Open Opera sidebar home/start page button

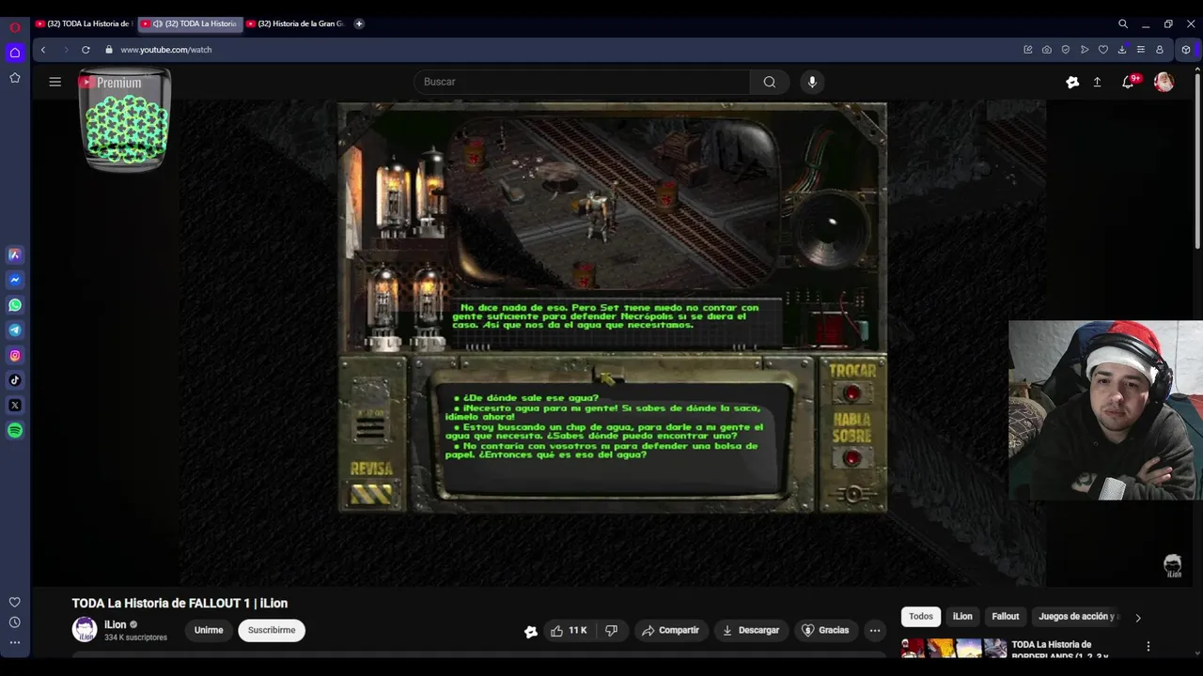tap(15, 53)
